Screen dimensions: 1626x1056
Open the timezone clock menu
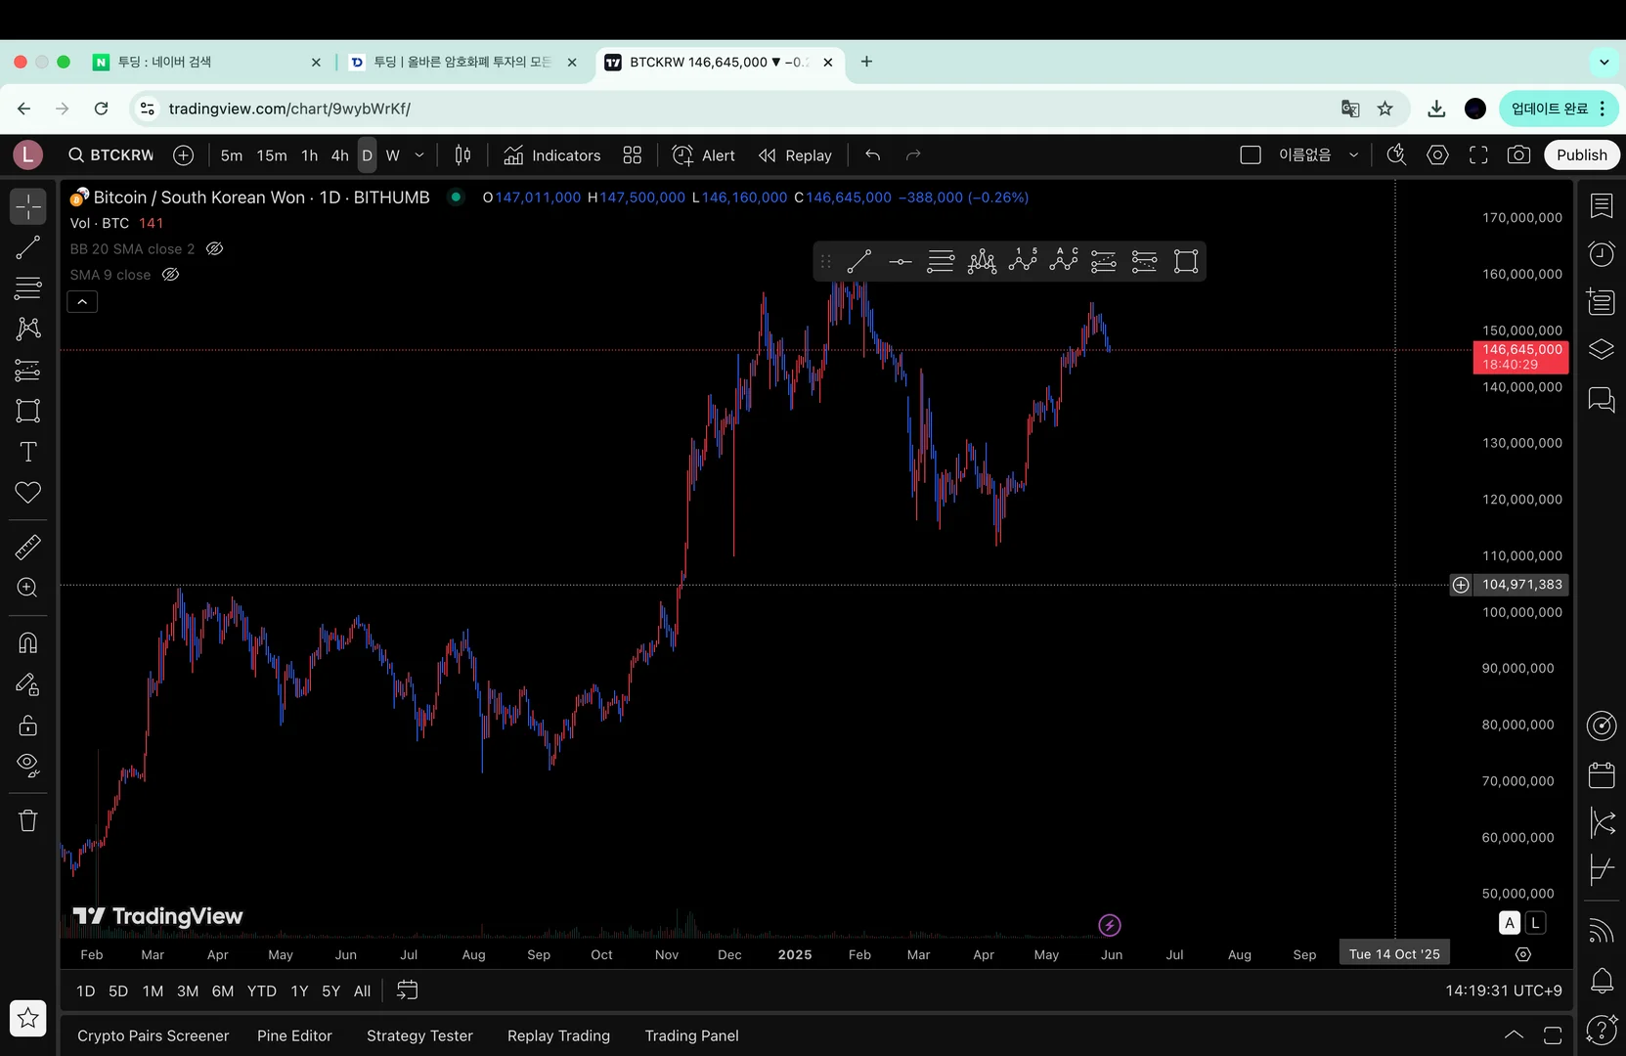(1504, 991)
